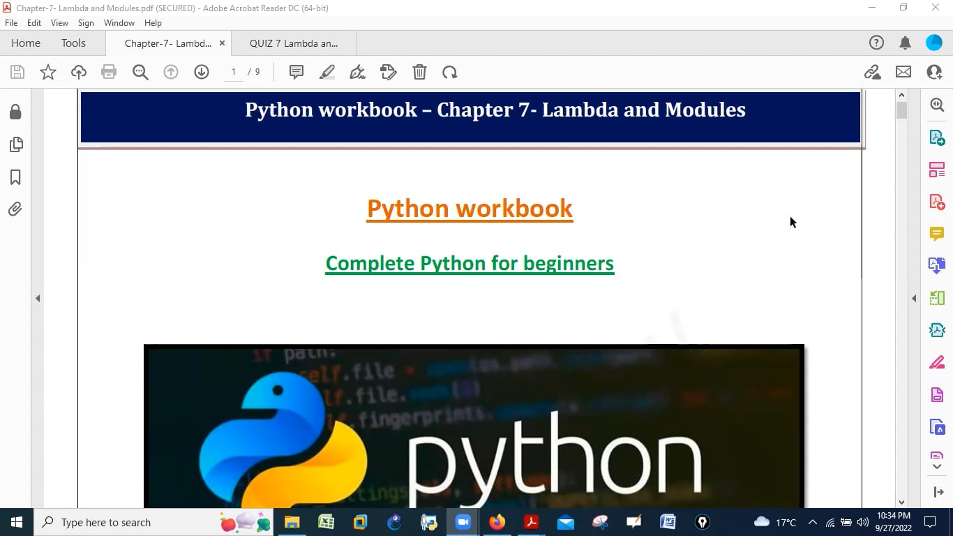Share a link to this file
Image resolution: width=953 pixels, height=536 pixels.
click(872, 72)
